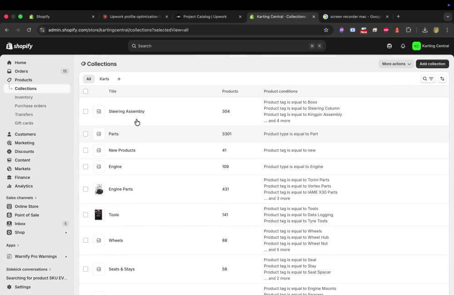Open the More actions dropdown
The width and height of the screenshot is (454, 295).
(396, 64)
